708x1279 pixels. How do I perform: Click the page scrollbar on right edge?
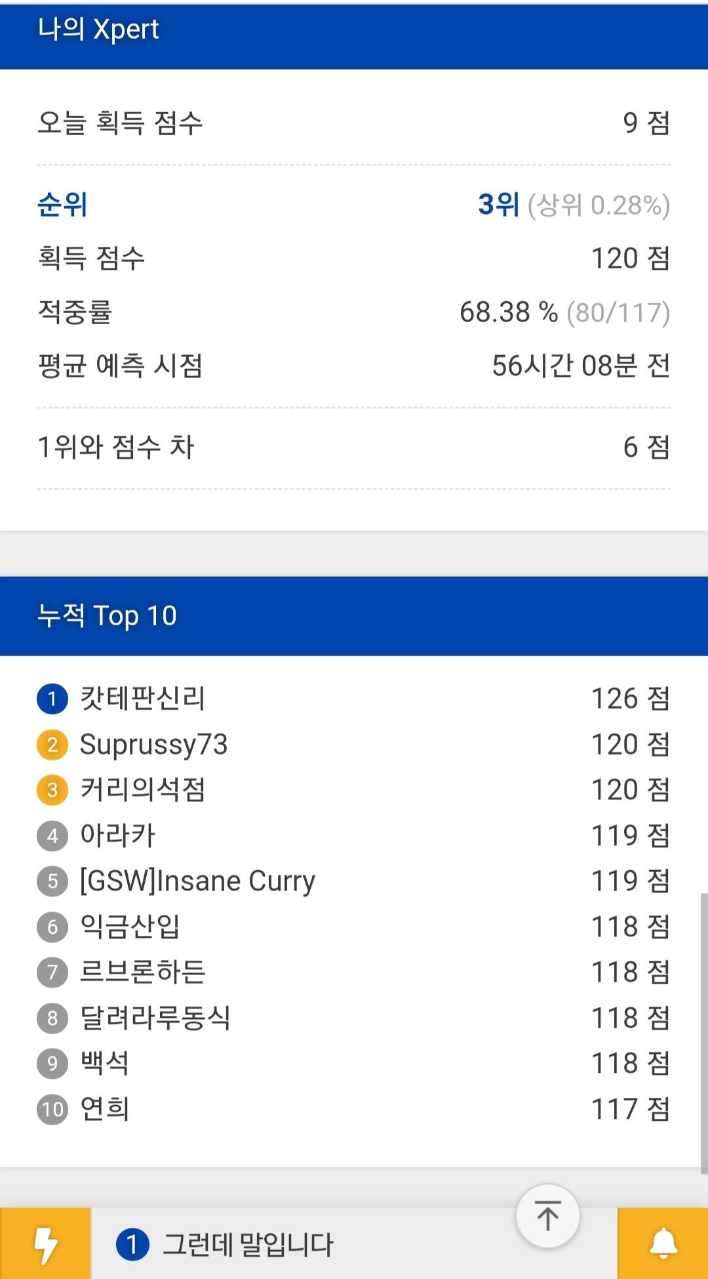pos(704,1034)
